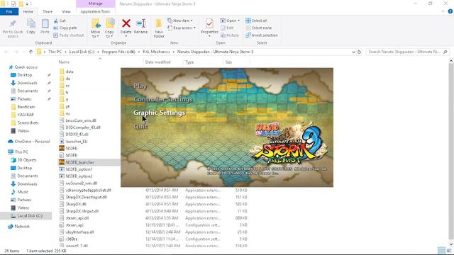The height and width of the screenshot is (255, 454).
Task: Select Network in navigation pane
Action: [x=22, y=227]
